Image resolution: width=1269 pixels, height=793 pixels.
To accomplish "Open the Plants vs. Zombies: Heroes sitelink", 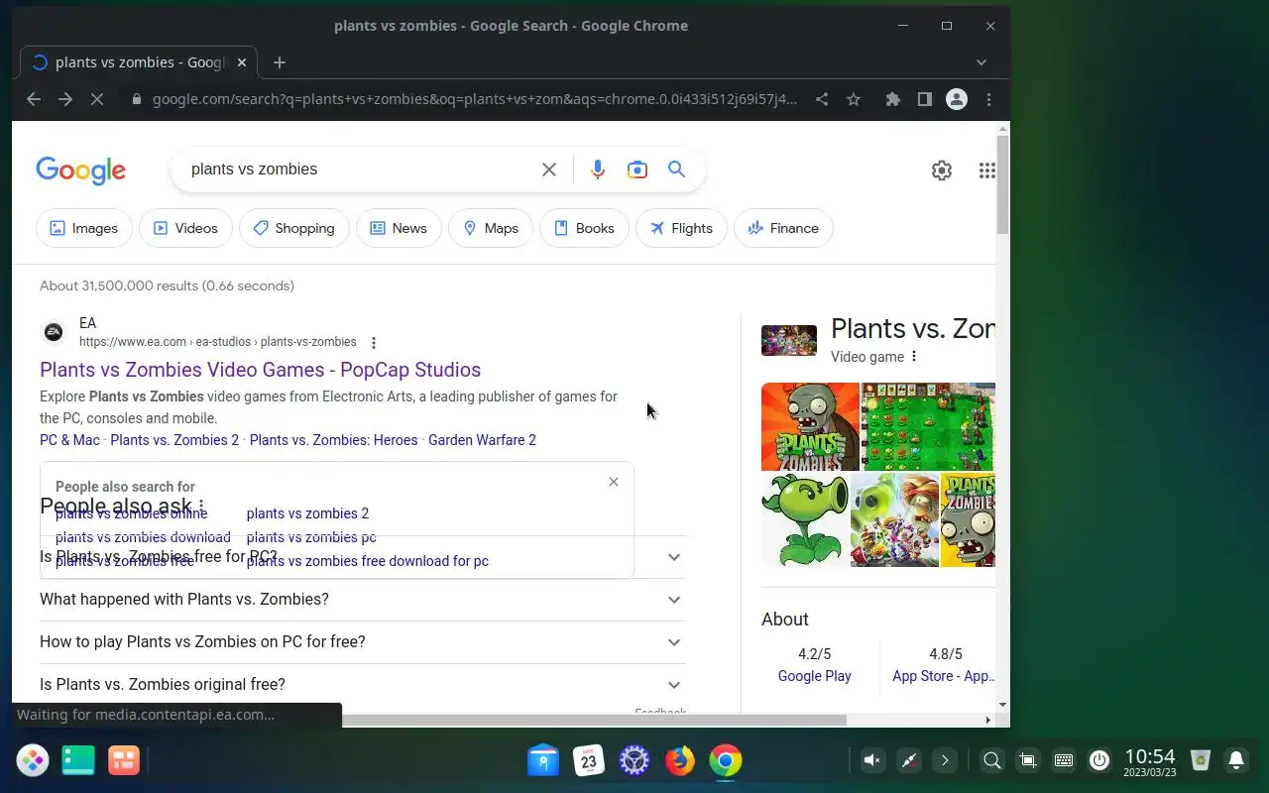I will point(333,440).
